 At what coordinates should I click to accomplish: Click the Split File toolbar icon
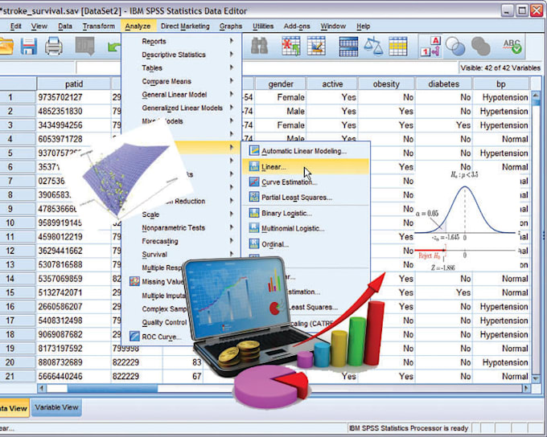[348, 47]
